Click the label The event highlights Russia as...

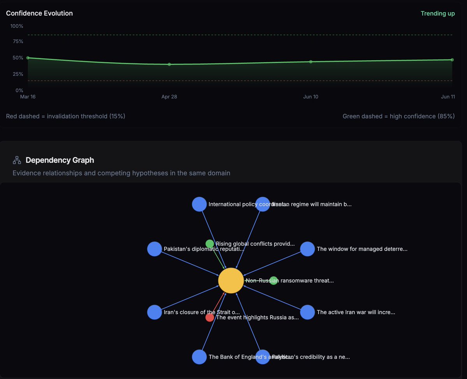coord(257,317)
